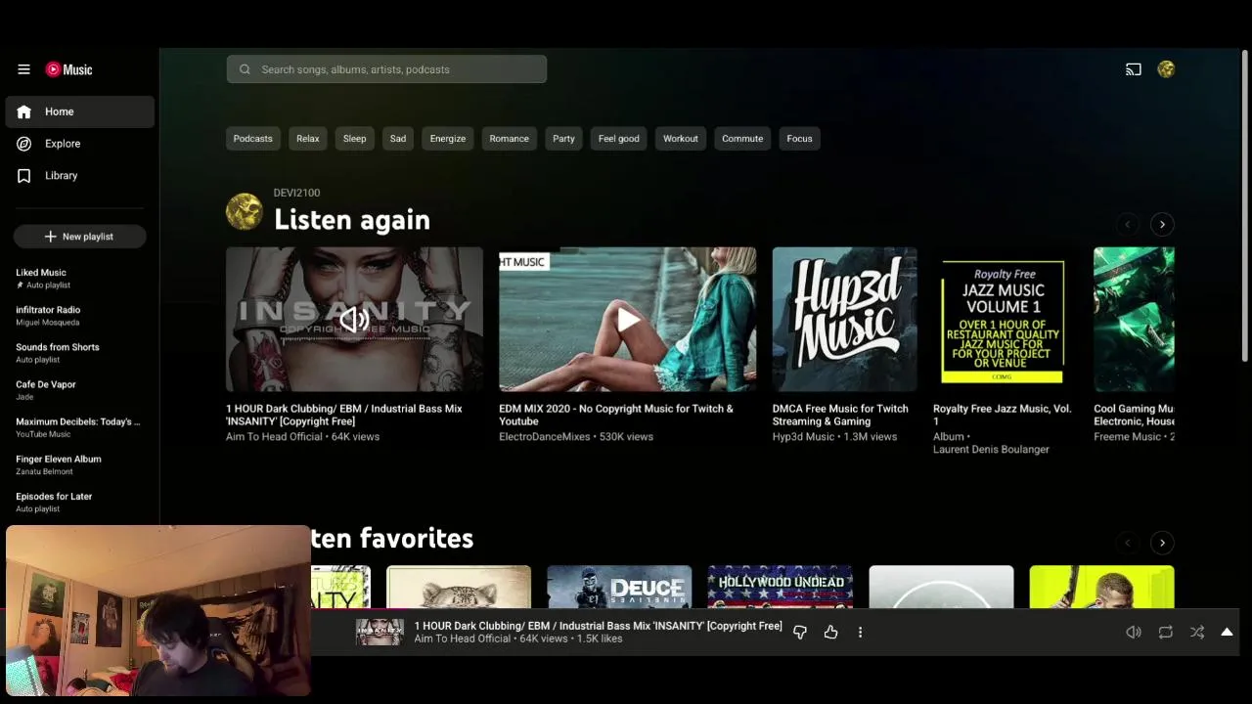
Task: Toggle shuffle in player bar
Action: pyautogui.click(x=1197, y=633)
